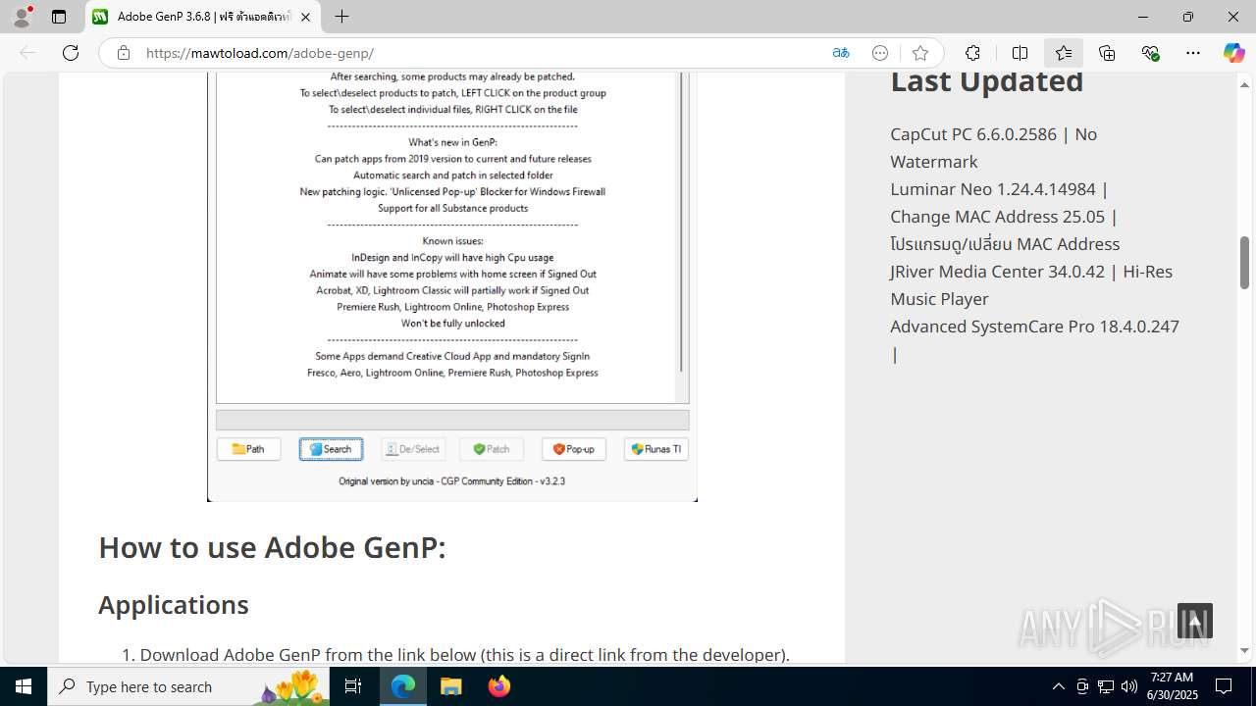1256x706 pixels.
Task: Close the Adobe GenP browser tab
Action: [x=305, y=17]
